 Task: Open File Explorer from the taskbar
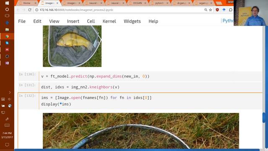coord(7,29)
